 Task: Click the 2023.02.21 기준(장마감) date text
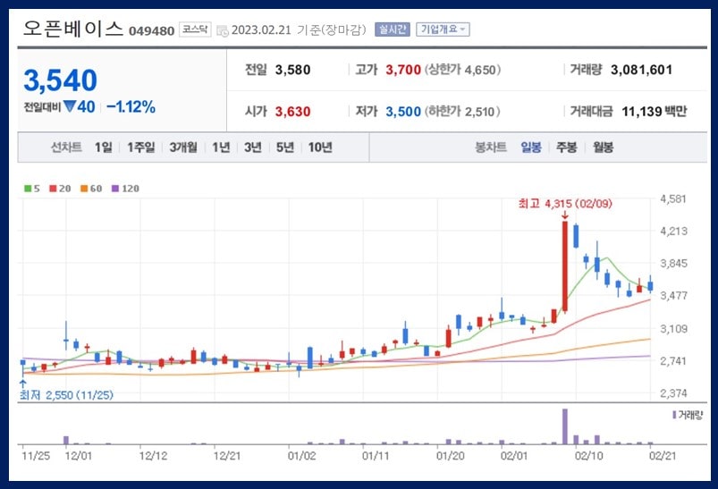[x=299, y=30]
